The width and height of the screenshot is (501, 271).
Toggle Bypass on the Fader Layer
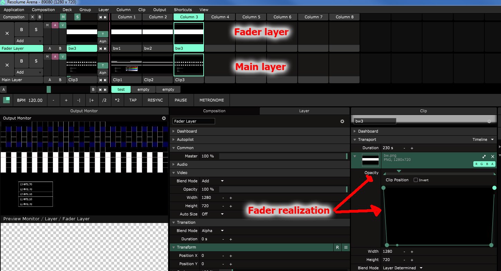[21, 30]
